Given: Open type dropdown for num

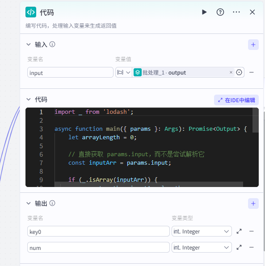Looking at the screenshot, I should tap(202, 247).
